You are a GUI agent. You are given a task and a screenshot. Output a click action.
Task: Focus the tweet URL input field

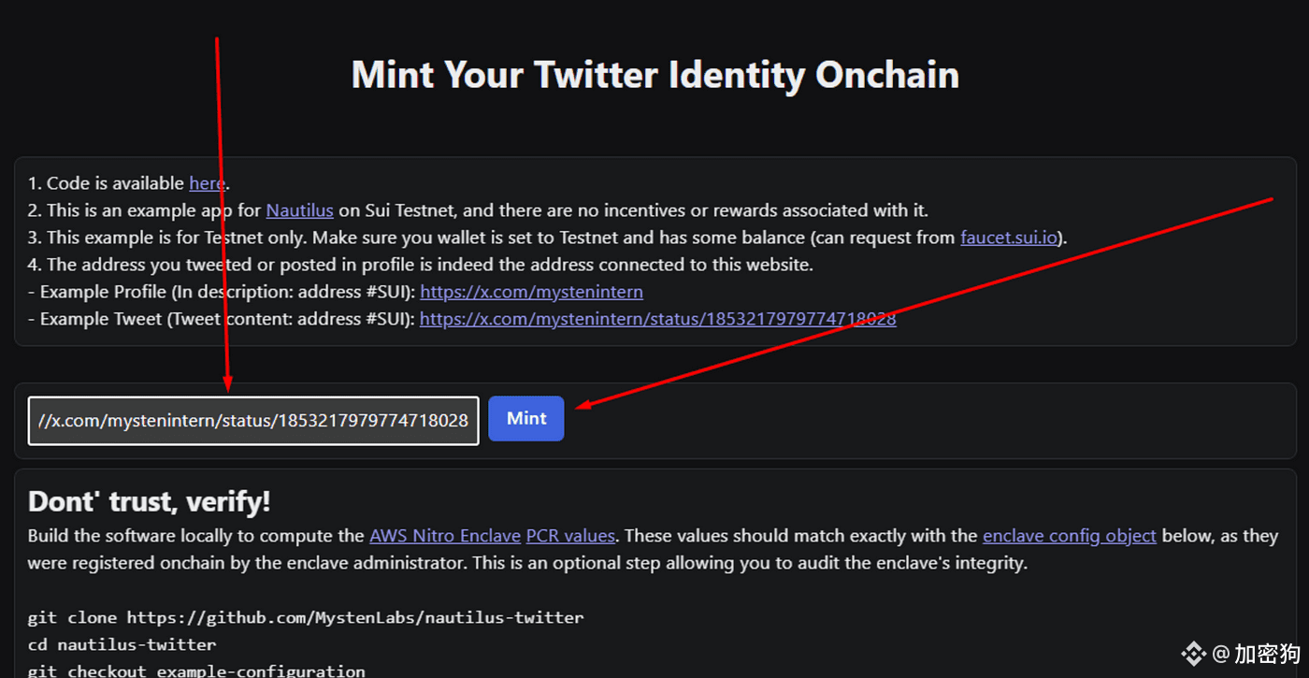253,421
